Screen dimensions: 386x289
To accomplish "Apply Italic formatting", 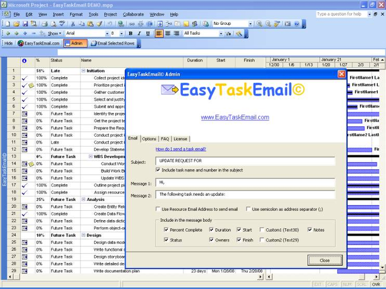I will [x=139, y=34].
